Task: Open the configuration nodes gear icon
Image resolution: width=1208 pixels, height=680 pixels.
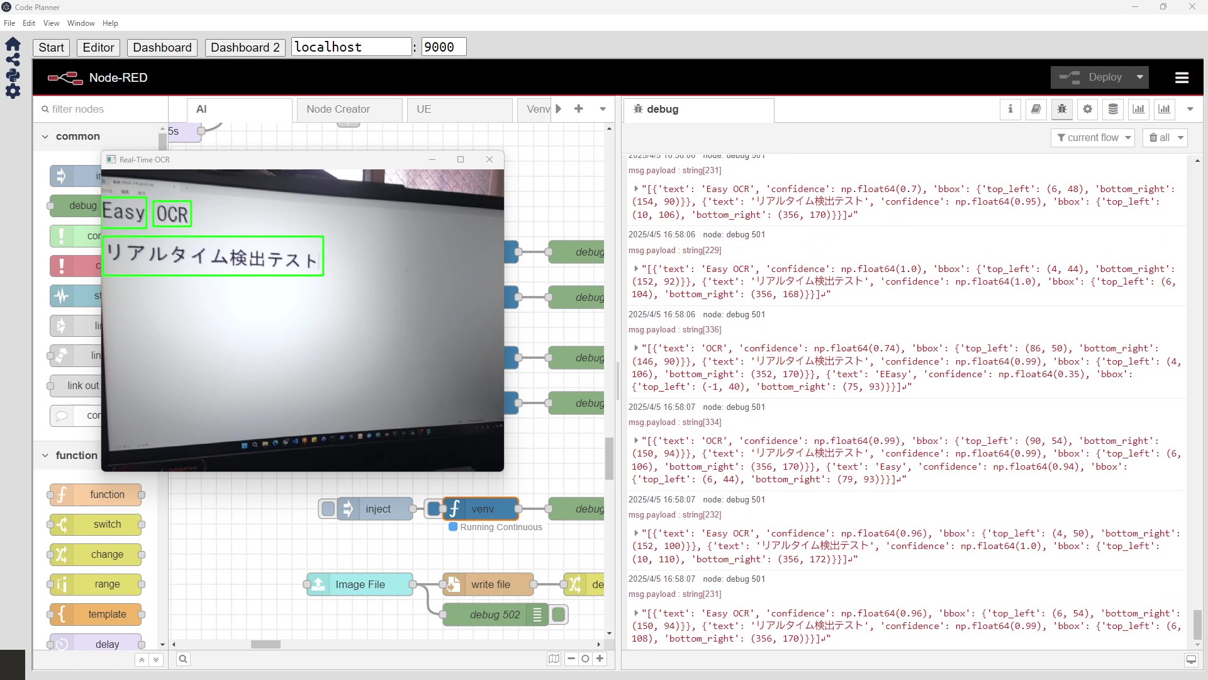Action: click(1087, 109)
